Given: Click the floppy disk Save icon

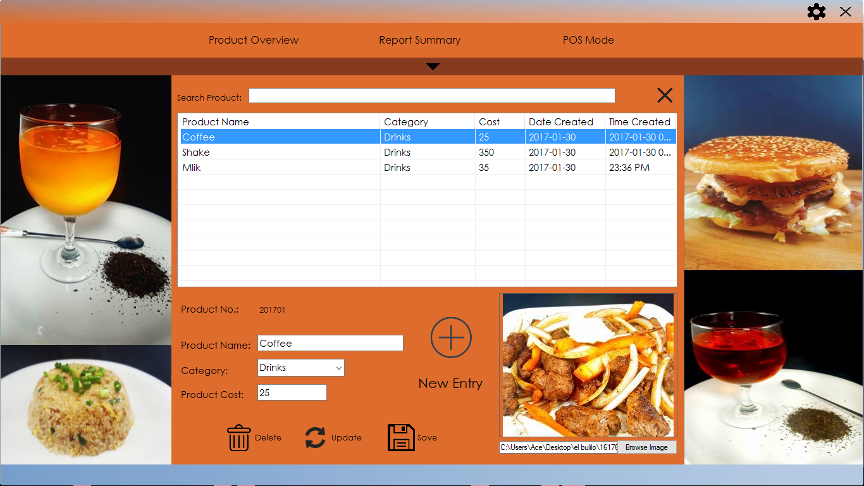Looking at the screenshot, I should tap(401, 438).
